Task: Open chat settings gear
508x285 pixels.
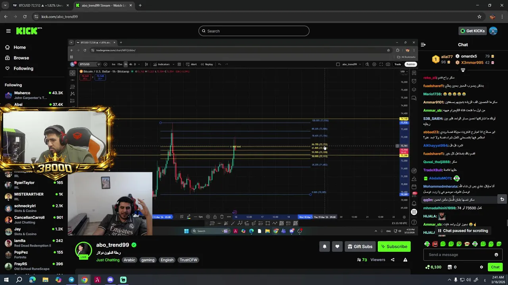Action: pyautogui.click(x=481, y=267)
